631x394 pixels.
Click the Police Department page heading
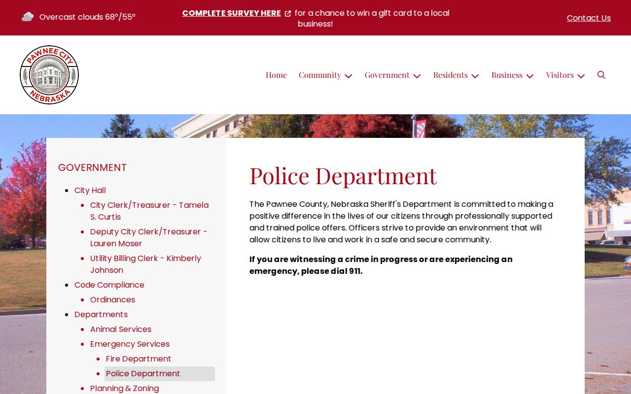pyautogui.click(x=343, y=175)
